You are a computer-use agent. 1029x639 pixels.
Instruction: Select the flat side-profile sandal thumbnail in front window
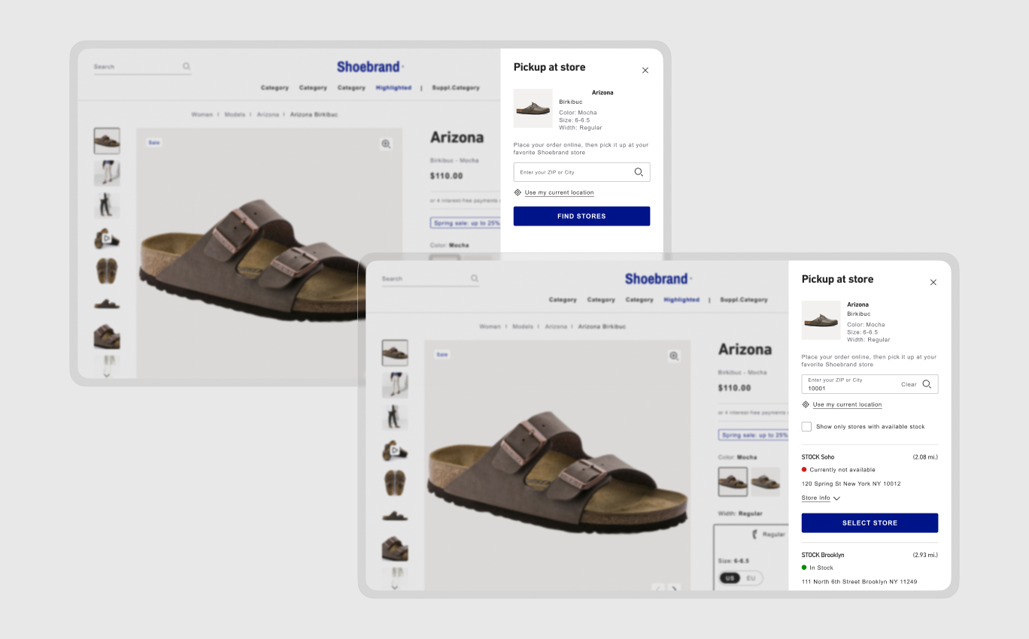tap(395, 516)
